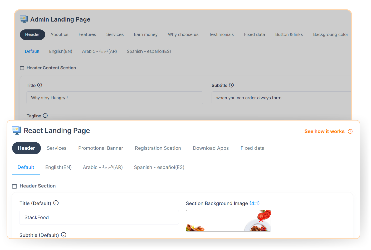Click the StackFood title input field
The image size is (371, 250).
point(99,217)
